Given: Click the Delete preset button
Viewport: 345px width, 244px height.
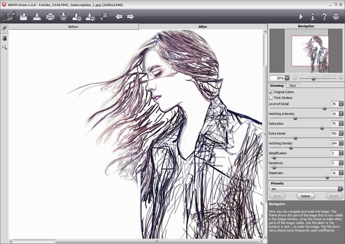Looking at the screenshot, I should [x=305, y=196].
